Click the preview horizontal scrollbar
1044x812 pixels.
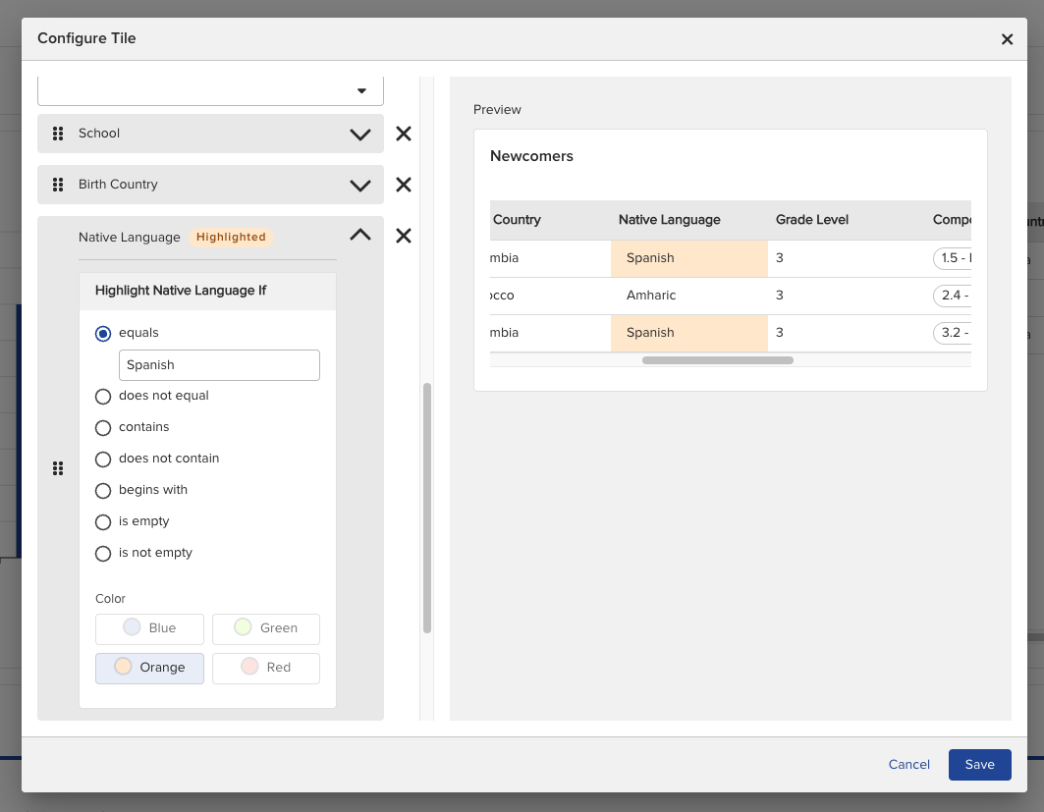click(718, 360)
